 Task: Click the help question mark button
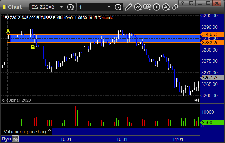182,3
